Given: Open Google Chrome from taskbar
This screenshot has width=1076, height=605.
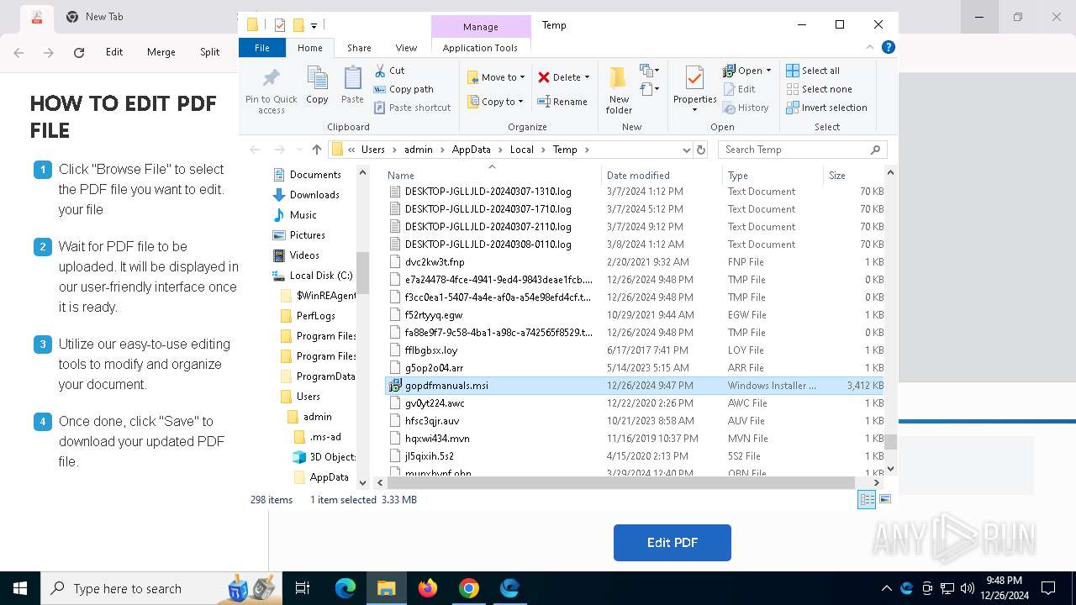Looking at the screenshot, I should click(x=469, y=588).
